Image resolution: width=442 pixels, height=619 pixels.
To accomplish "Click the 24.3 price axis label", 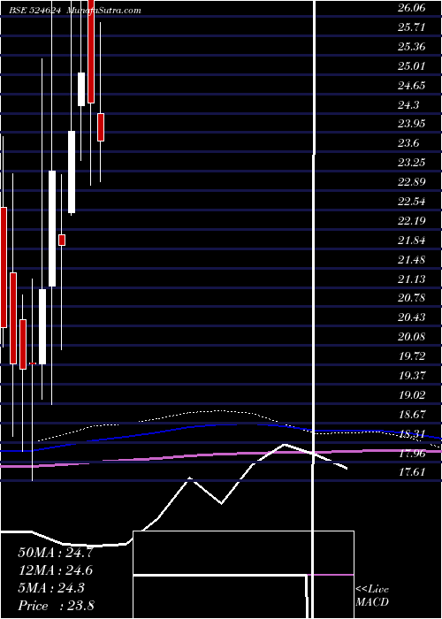I will [x=408, y=104].
